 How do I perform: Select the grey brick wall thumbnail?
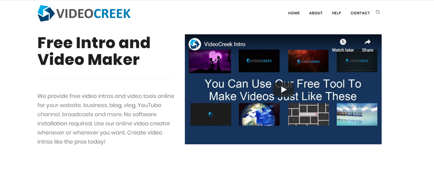click(x=308, y=115)
